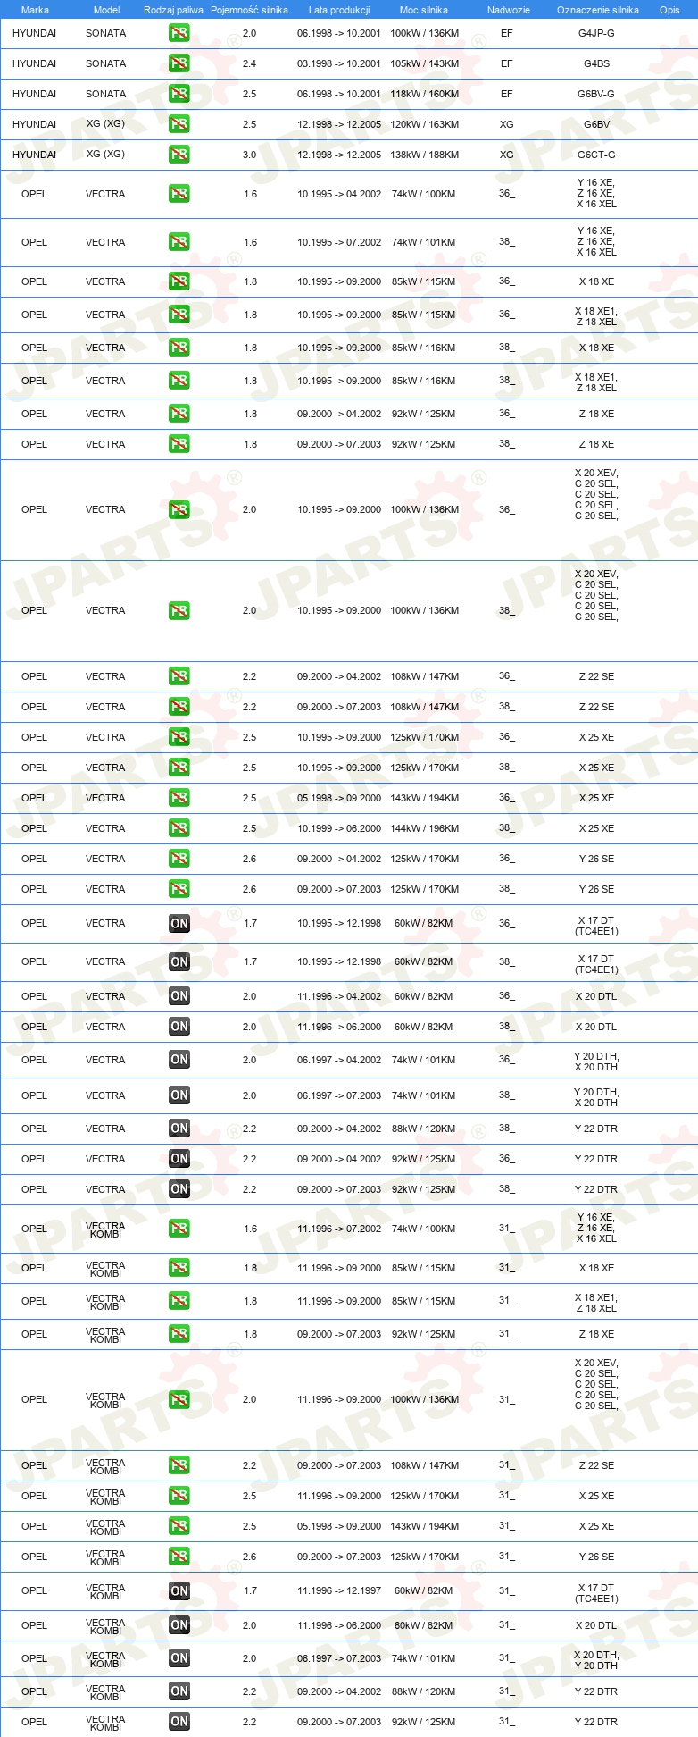The width and height of the screenshot is (698, 1737).
Task: Click the Lata produkcji column header
Action: tap(339, 10)
